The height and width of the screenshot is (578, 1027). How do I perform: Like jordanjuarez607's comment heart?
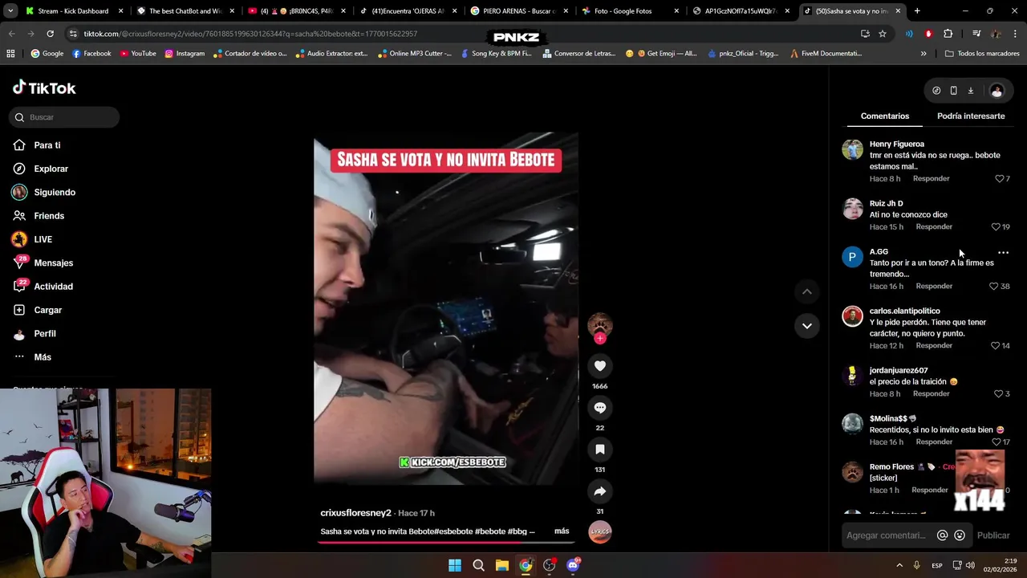pos(999,394)
